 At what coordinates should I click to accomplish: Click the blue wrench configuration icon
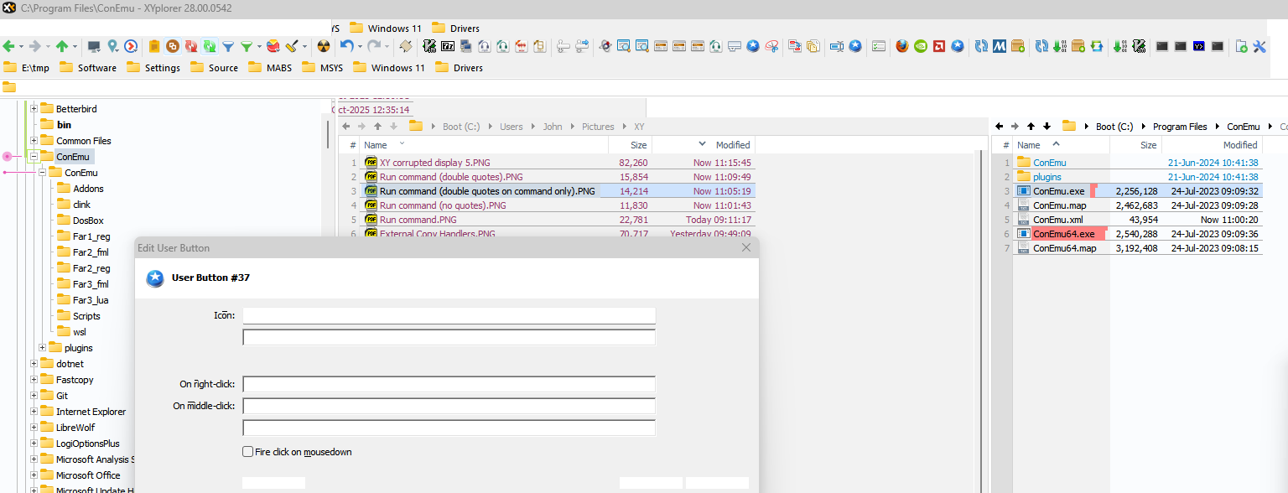(1259, 47)
